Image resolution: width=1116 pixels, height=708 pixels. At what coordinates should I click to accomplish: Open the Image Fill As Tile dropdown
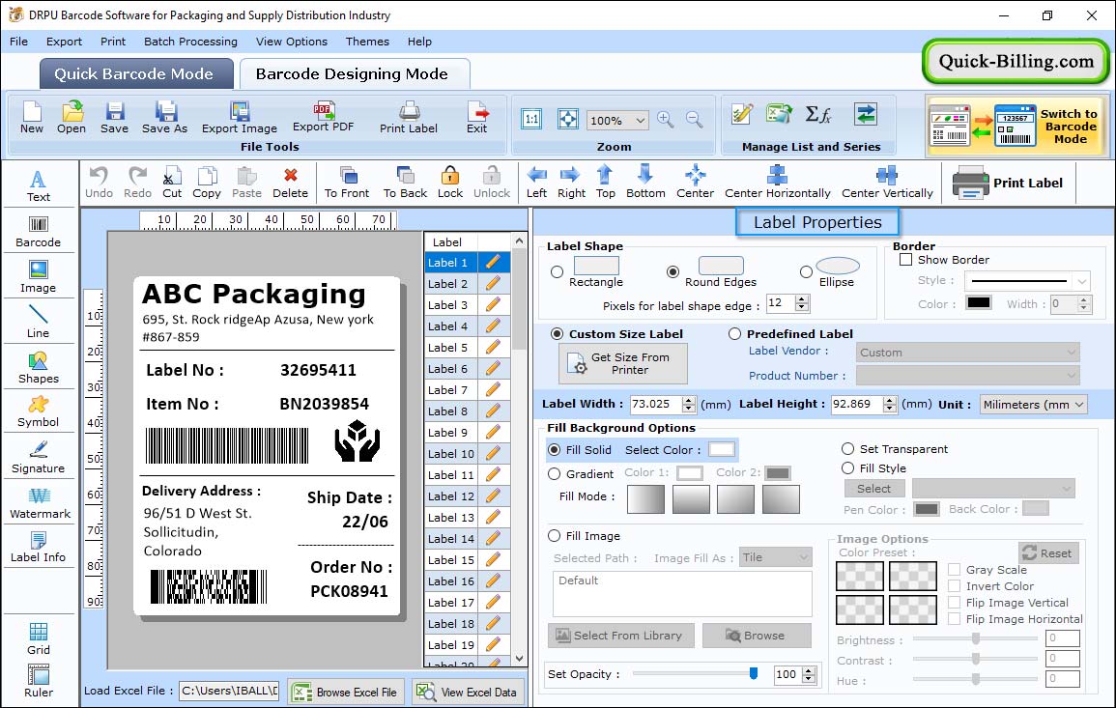(776, 557)
